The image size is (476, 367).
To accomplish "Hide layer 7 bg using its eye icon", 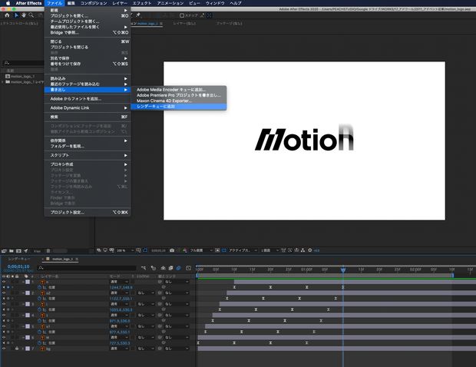I will pos(4,349).
